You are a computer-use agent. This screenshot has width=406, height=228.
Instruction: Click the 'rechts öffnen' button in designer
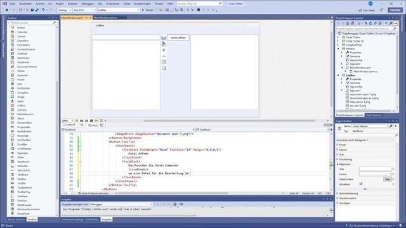[x=178, y=38]
